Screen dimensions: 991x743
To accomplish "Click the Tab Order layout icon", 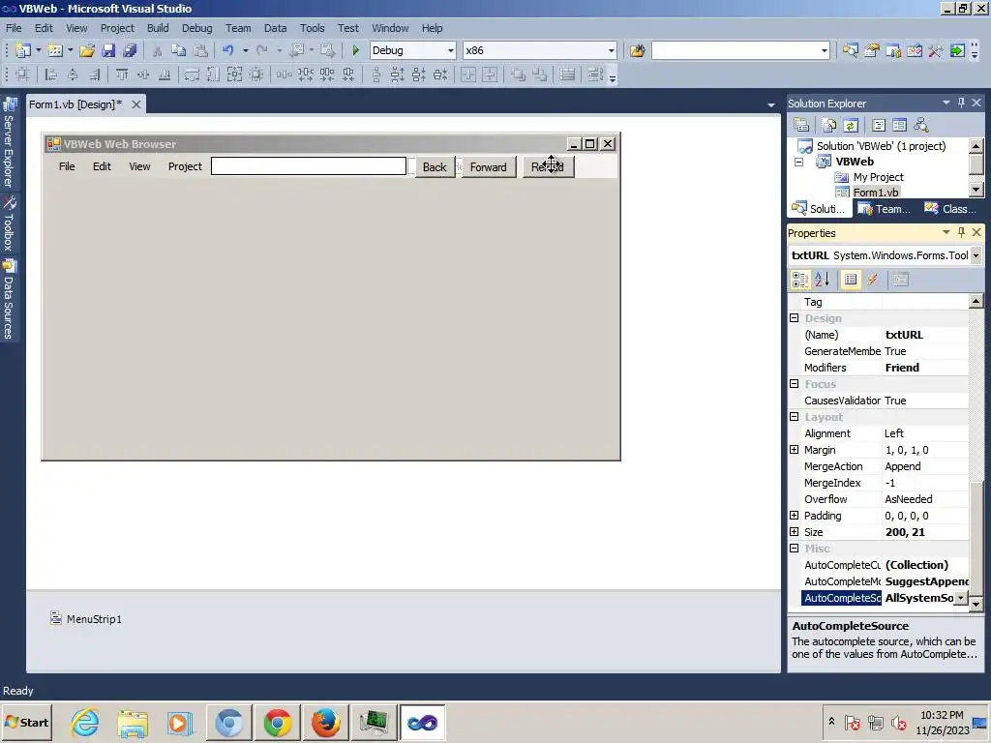I will click(595, 74).
